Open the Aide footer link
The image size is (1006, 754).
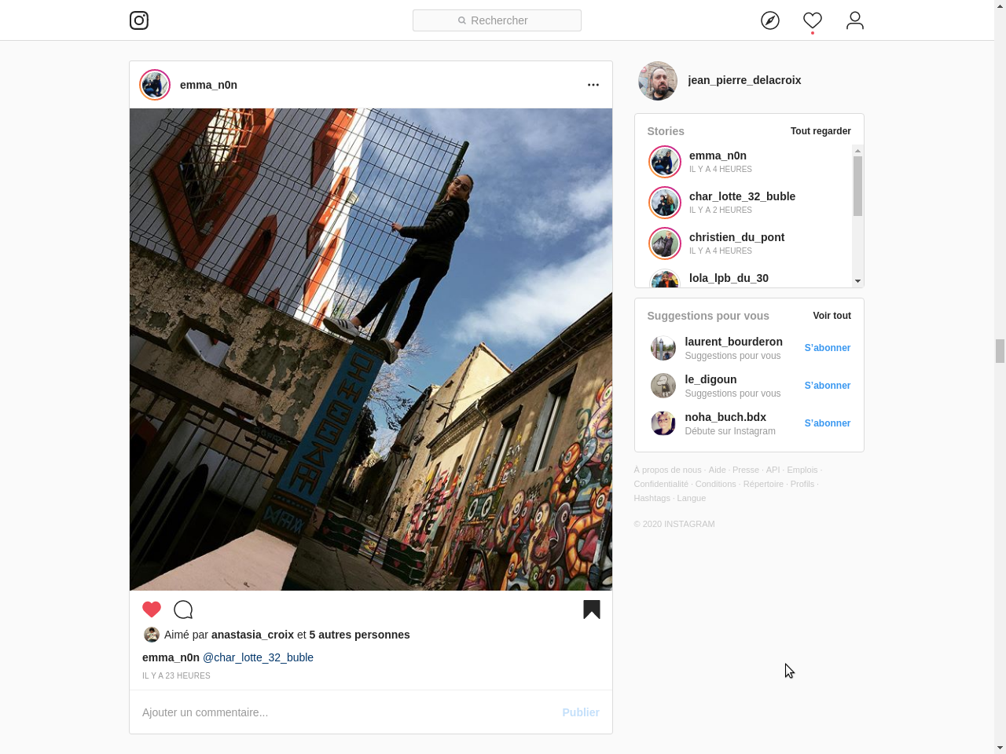click(717, 470)
